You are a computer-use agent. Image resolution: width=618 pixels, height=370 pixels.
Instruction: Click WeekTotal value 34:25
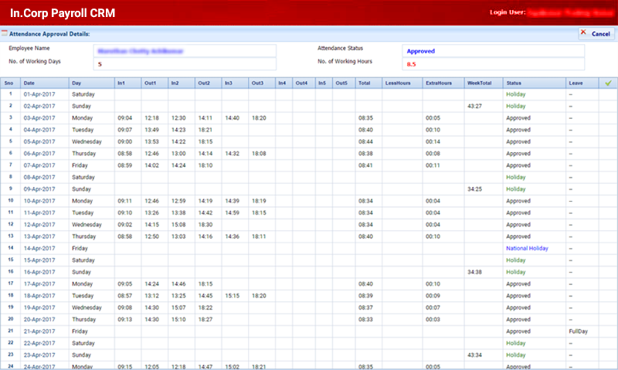click(474, 188)
